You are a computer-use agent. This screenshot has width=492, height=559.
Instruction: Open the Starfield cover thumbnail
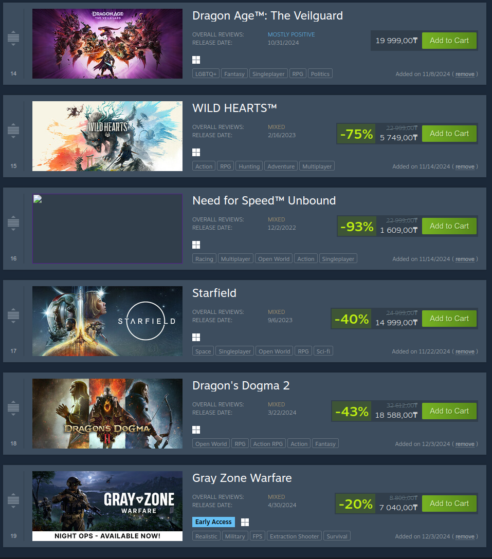[107, 321]
